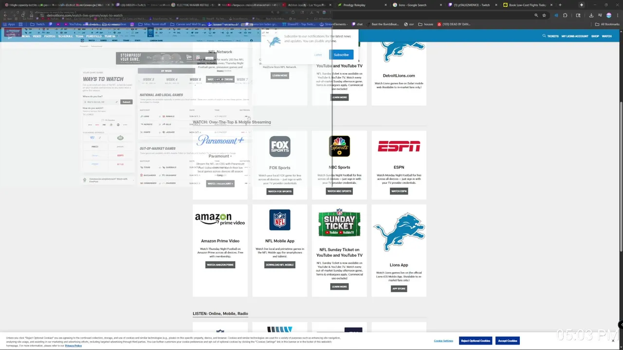
Task: Open the 'chat' Twitch bookmark
Action: click(x=357, y=24)
